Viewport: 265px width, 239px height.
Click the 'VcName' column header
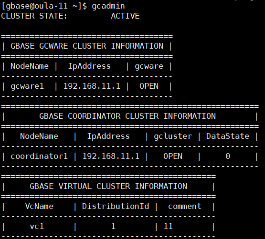39,206
